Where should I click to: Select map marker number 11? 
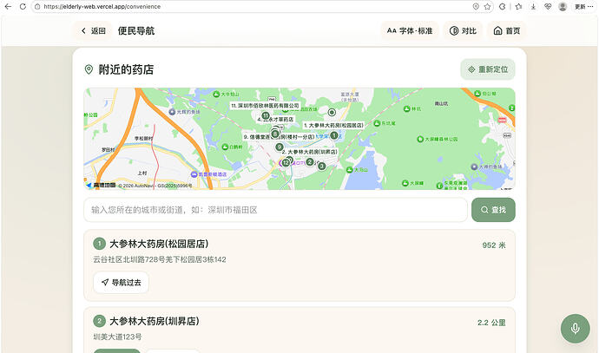click(266, 115)
